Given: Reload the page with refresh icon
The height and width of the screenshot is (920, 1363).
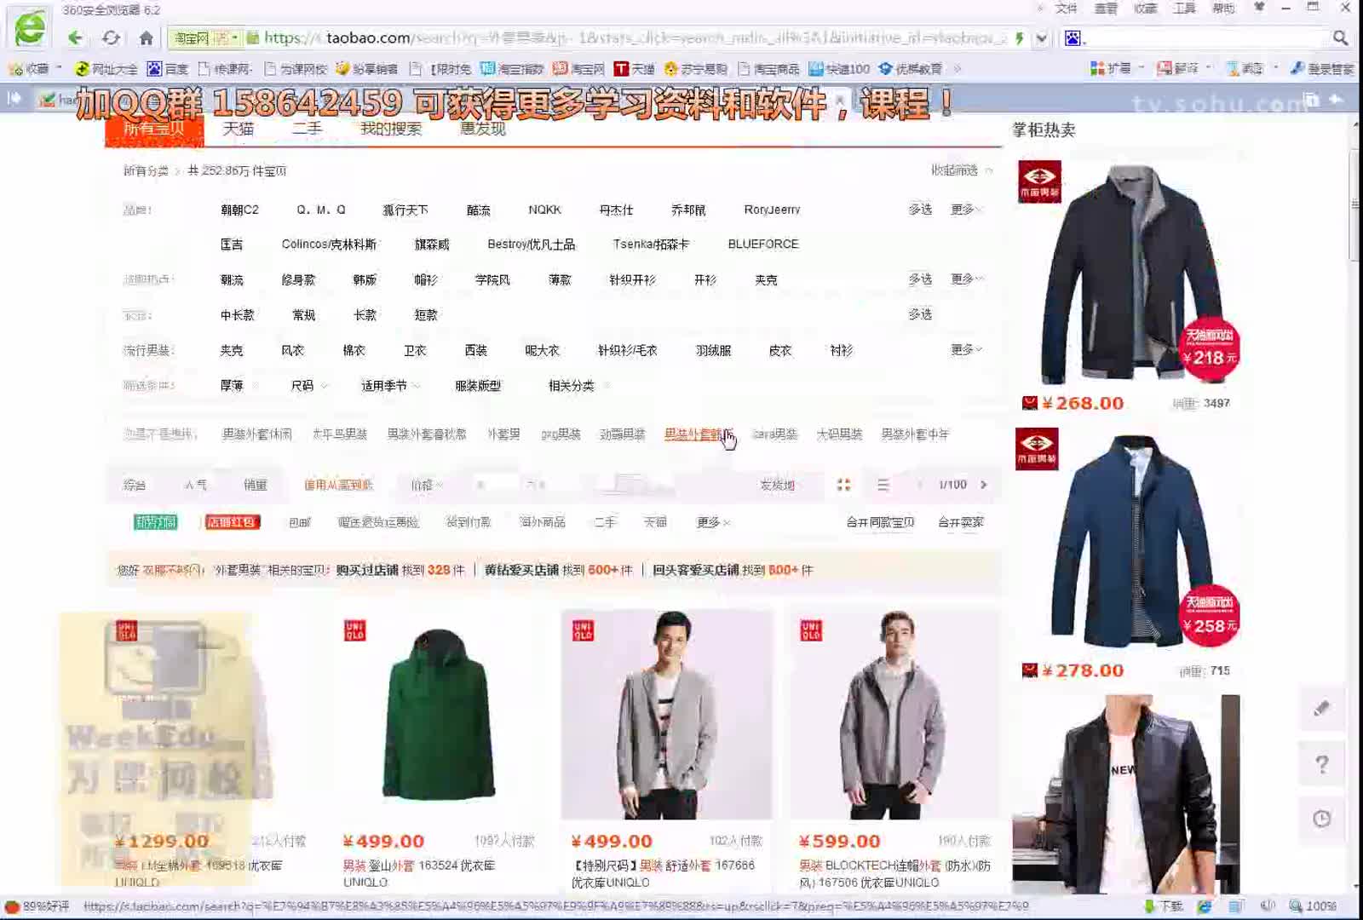Looking at the screenshot, I should [x=111, y=37].
